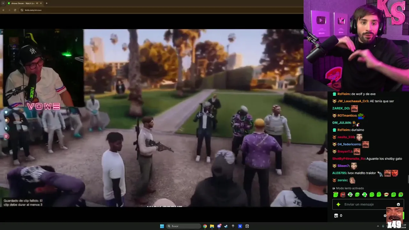Click the browser forward arrow

point(9,10)
